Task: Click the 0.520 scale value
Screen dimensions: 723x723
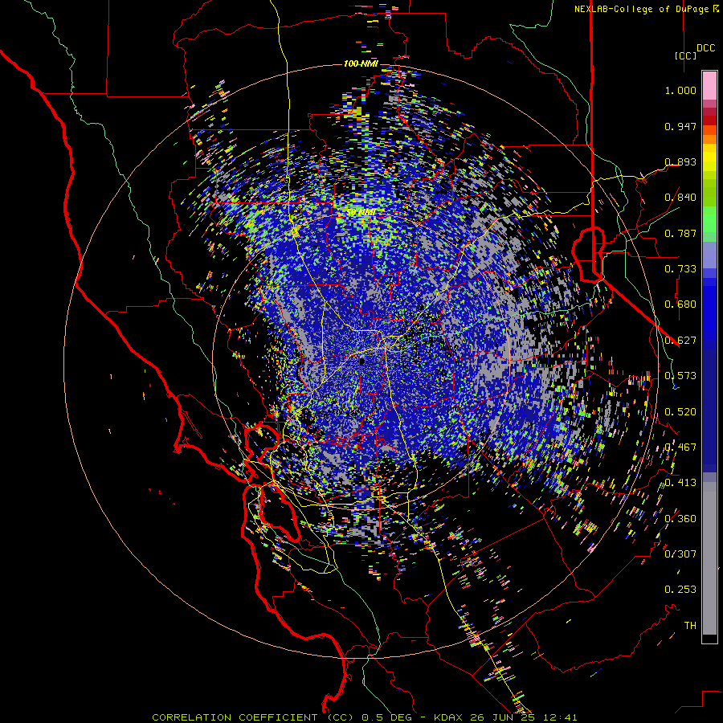Action: 680,412
